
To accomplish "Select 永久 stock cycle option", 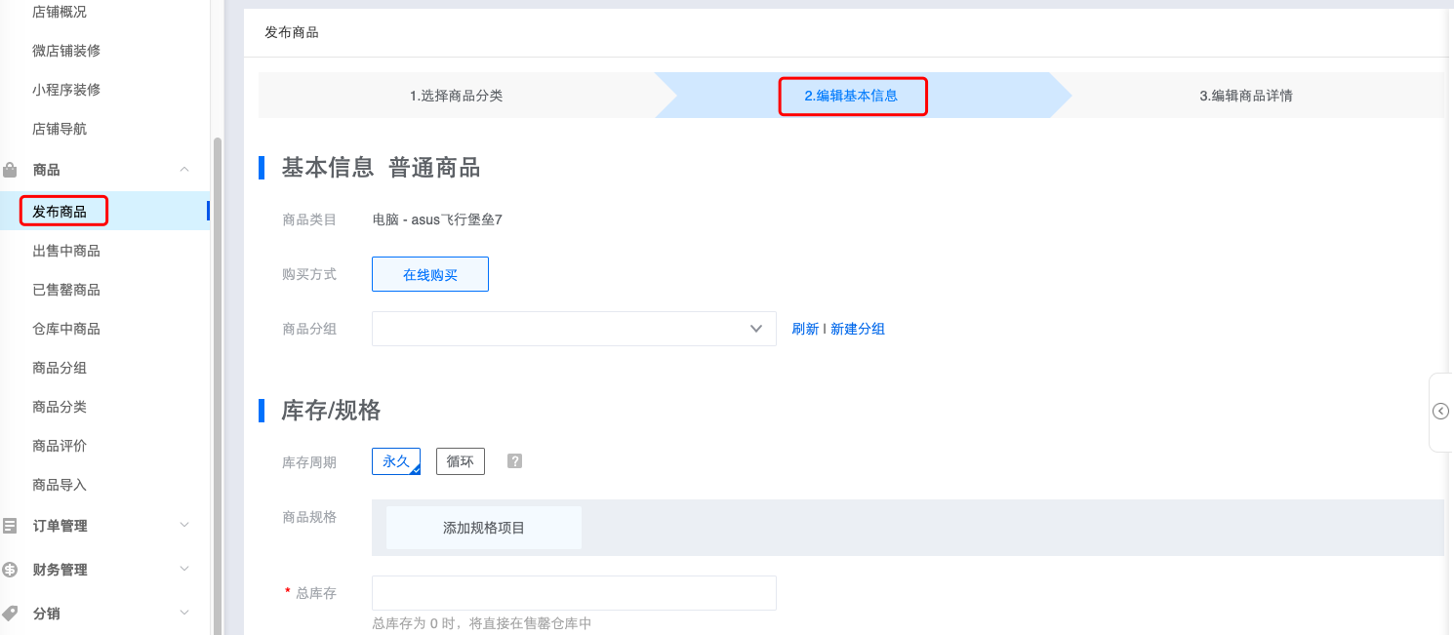I will click(x=396, y=461).
